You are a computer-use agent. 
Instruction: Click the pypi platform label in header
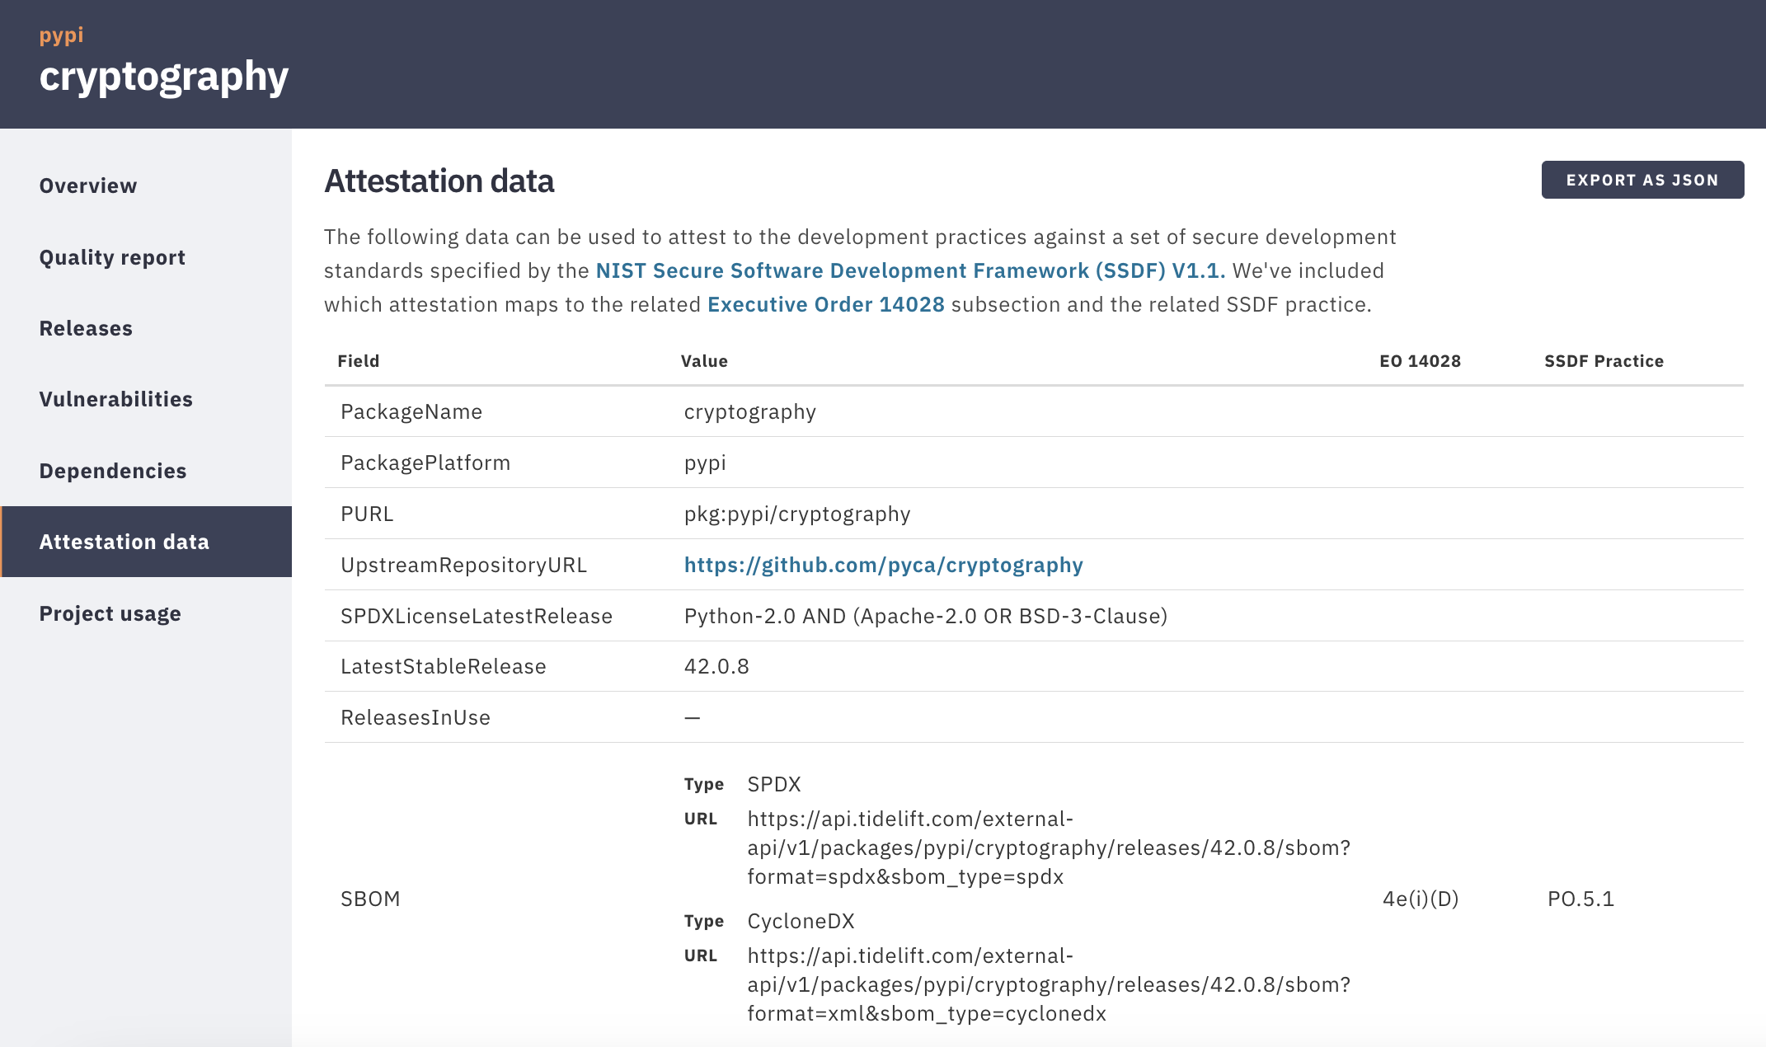61,36
